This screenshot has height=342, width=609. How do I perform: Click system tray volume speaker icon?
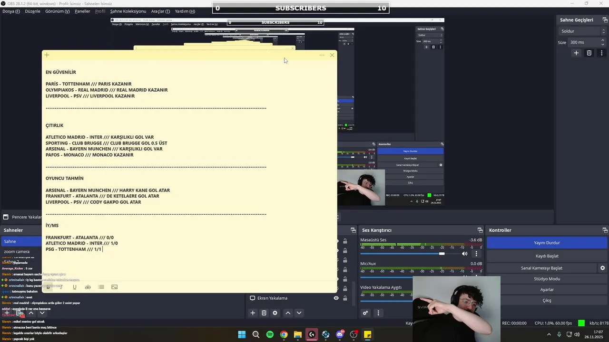[577, 334]
